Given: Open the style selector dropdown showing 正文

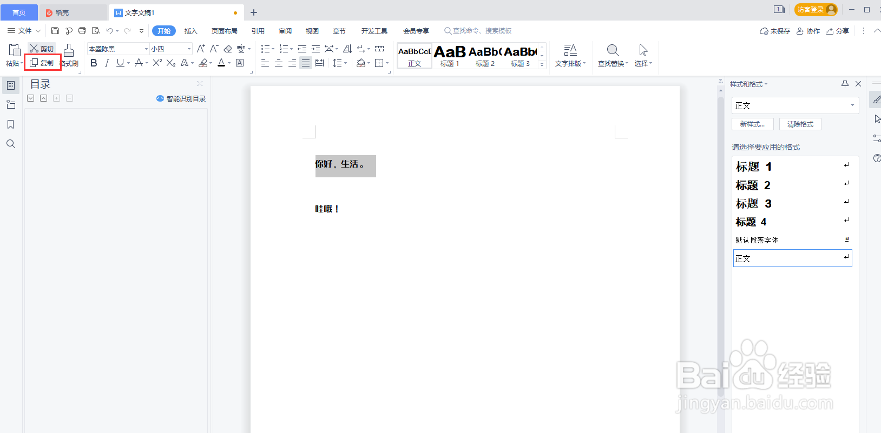Looking at the screenshot, I should click(x=795, y=105).
